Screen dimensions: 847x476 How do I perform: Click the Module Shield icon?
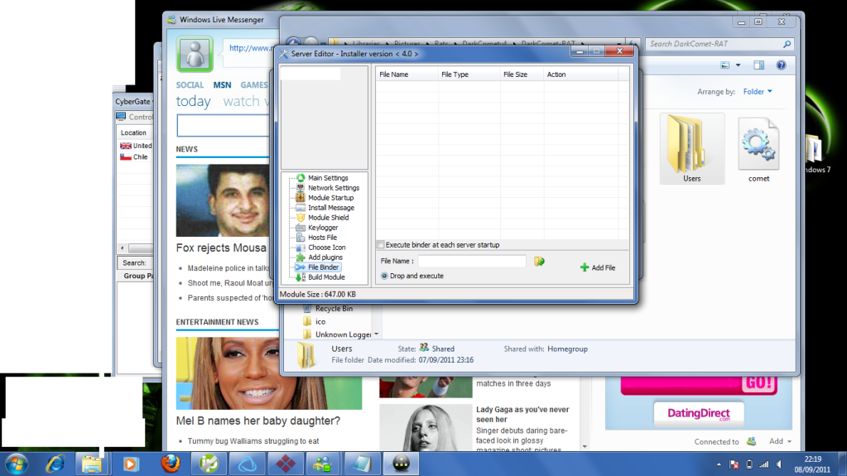coord(301,218)
